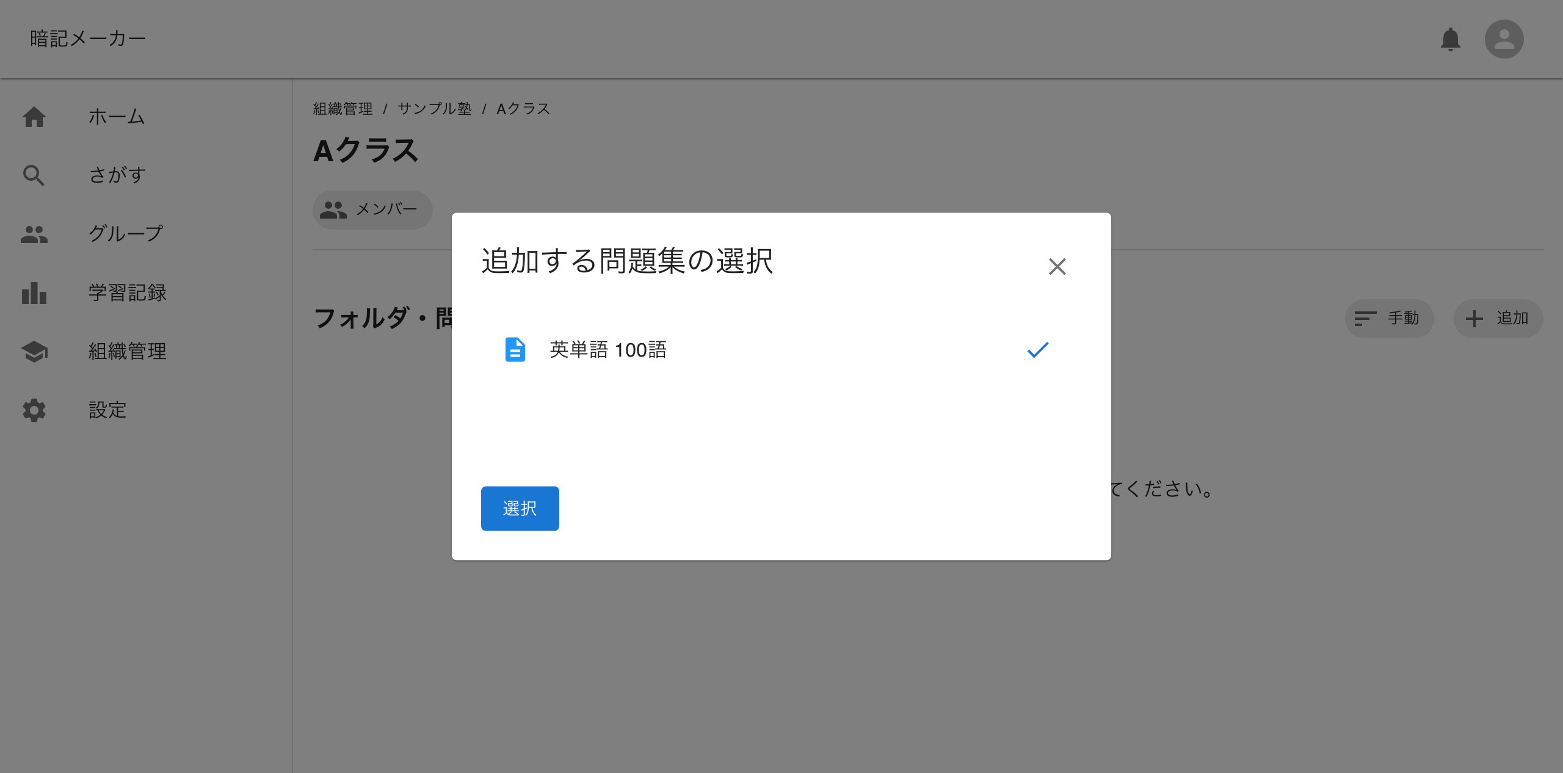The image size is (1563, 773).
Task: Toggle the checkmark for 英単語 100語
Action: pos(1037,350)
